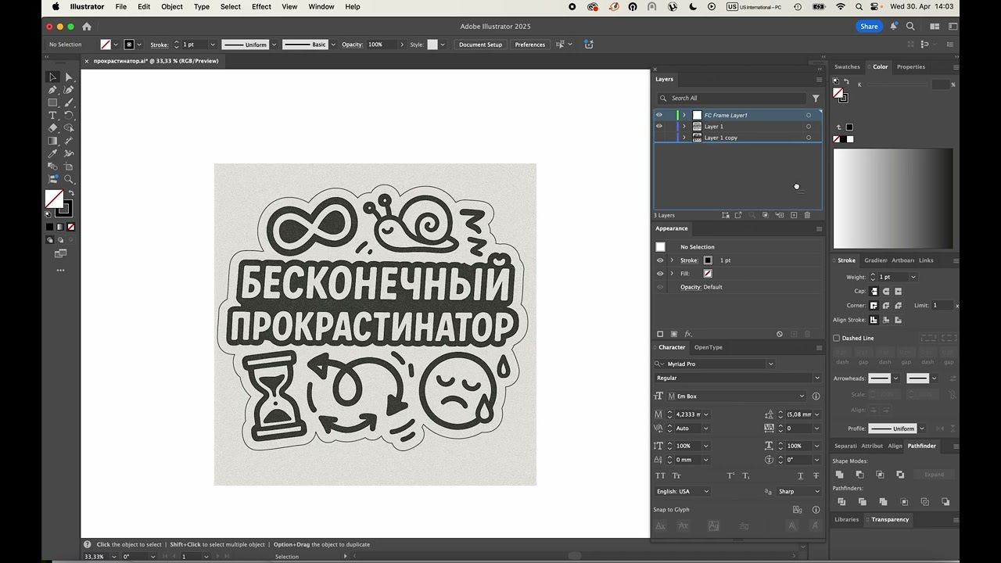The height and width of the screenshot is (563, 1001).
Task: Click Opacity 100% field in control bar
Action: (x=381, y=45)
